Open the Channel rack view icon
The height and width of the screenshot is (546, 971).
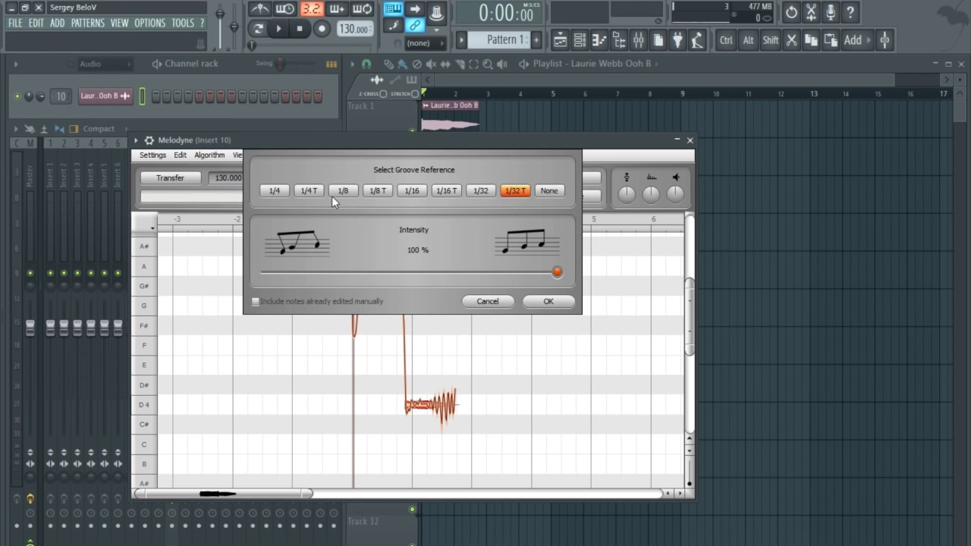pyautogui.click(x=580, y=40)
